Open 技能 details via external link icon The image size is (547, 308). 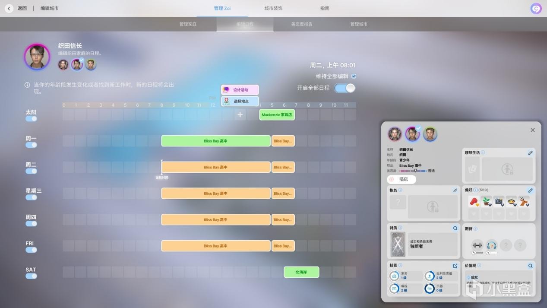(455, 266)
